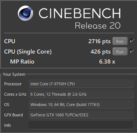Select the Processor field showing i7-9750H

[81, 84]
